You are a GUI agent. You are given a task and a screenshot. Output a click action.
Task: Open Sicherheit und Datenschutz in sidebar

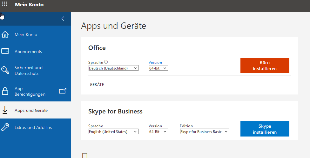point(35,70)
